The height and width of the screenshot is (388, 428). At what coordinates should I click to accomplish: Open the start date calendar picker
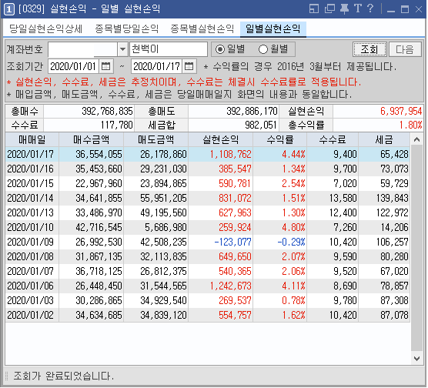click(x=105, y=66)
